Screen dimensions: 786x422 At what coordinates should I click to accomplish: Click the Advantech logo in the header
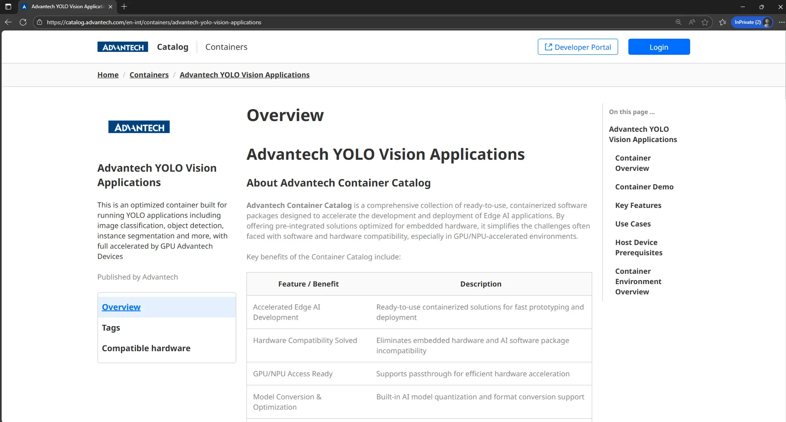123,47
